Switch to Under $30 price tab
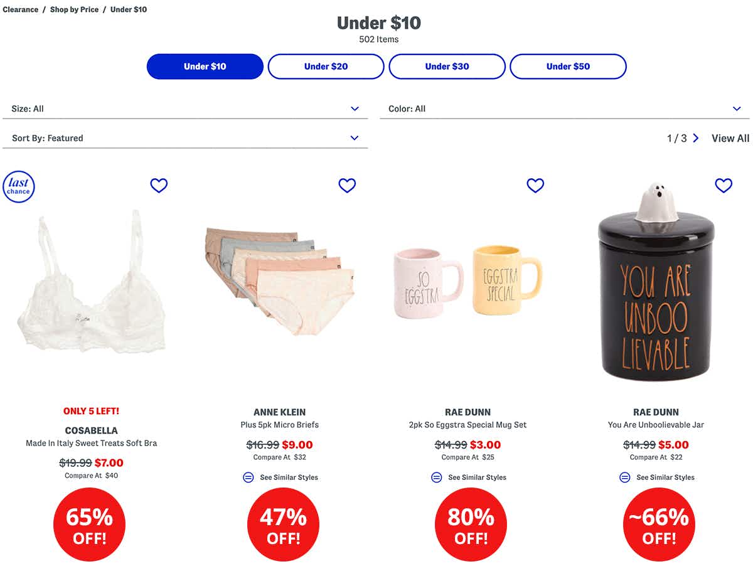 pyautogui.click(x=447, y=67)
